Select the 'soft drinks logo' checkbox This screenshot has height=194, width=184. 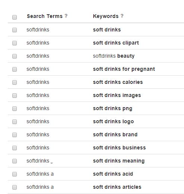(x=15, y=122)
